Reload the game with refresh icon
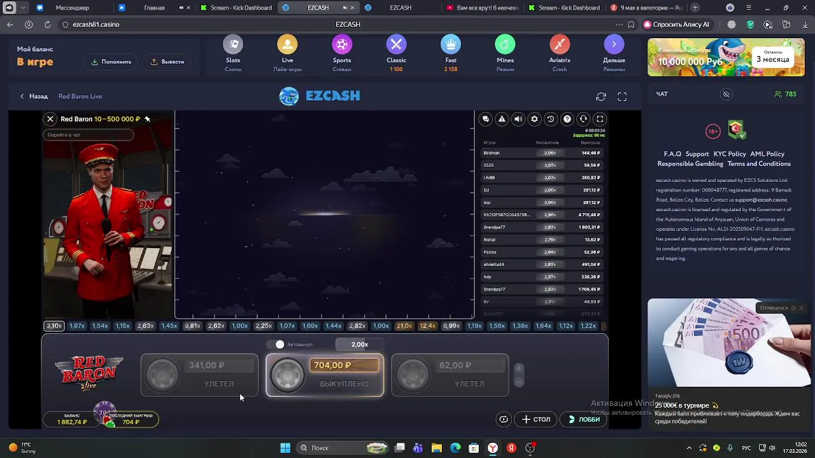The height and width of the screenshot is (458, 815). click(x=601, y=97)
